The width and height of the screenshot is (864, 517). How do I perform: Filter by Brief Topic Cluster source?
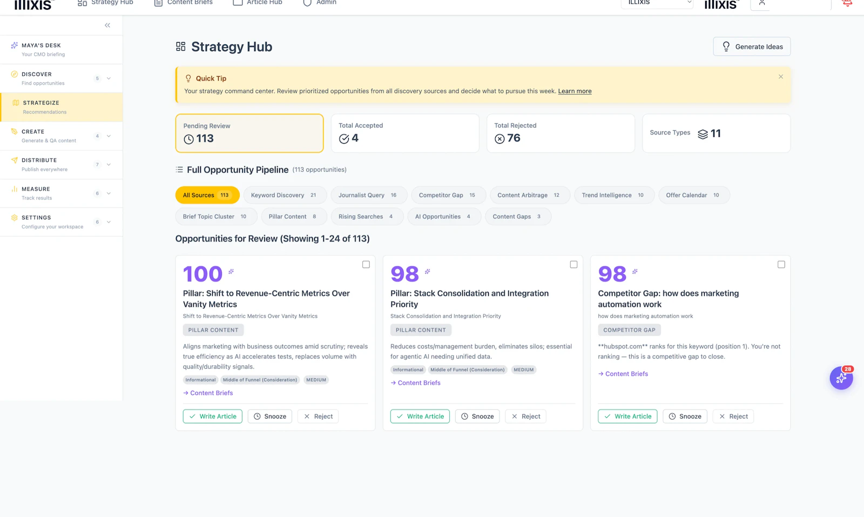tap(217, 217)
